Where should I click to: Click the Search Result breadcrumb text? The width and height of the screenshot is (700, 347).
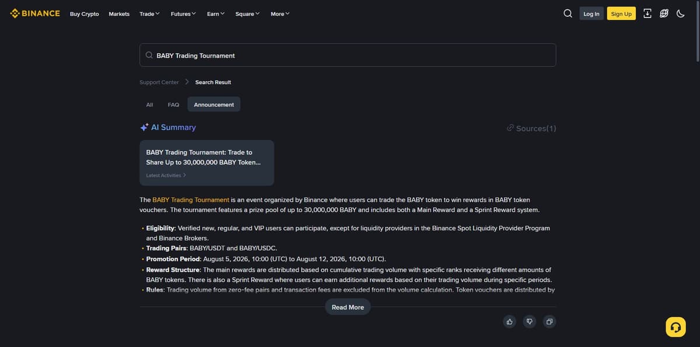tap(213, 82)
